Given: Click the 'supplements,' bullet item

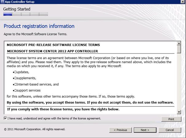Looking at the screenshot, I should [24, 78].
